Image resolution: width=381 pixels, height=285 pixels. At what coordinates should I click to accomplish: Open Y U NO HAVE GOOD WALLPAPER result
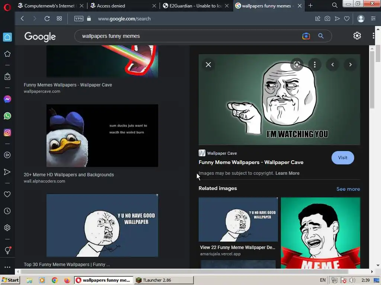[x=102, y=225]
